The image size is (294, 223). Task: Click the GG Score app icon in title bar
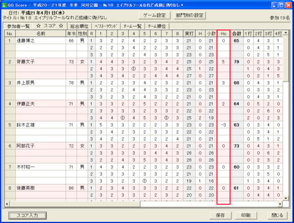click(5, 5)
